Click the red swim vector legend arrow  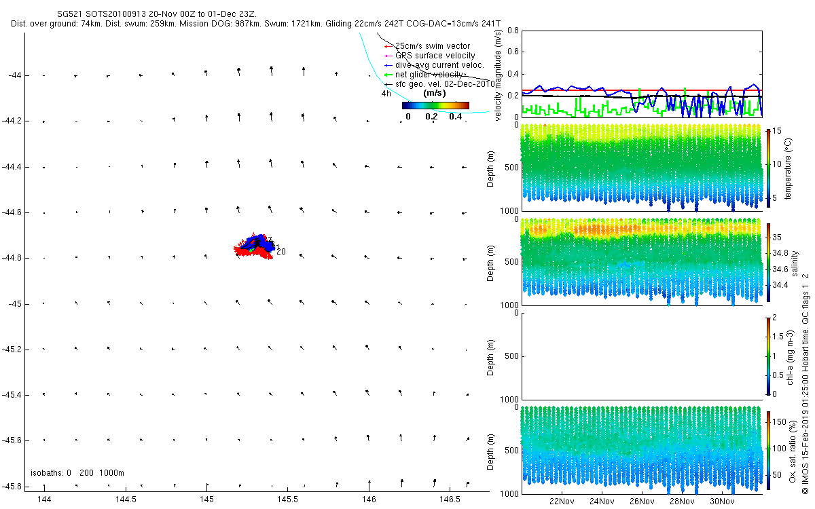click(x=389, y=46)
